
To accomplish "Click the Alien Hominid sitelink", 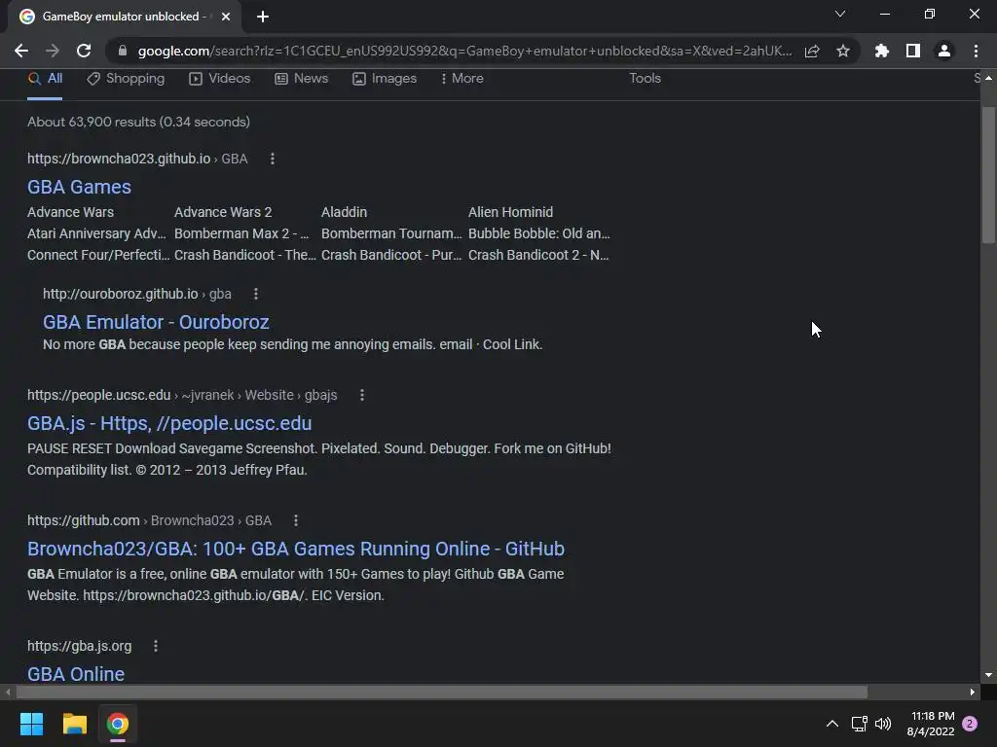I will [510, 212].
